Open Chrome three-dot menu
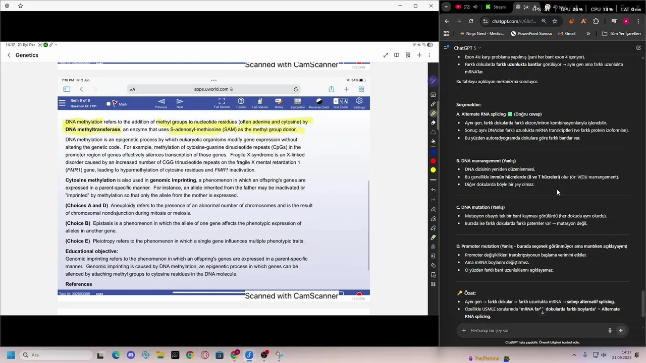The height and width of the screenshot is (363, 646). tap(638, 21)
